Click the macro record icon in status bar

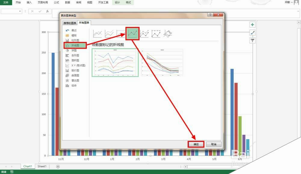tap(12, 172)
